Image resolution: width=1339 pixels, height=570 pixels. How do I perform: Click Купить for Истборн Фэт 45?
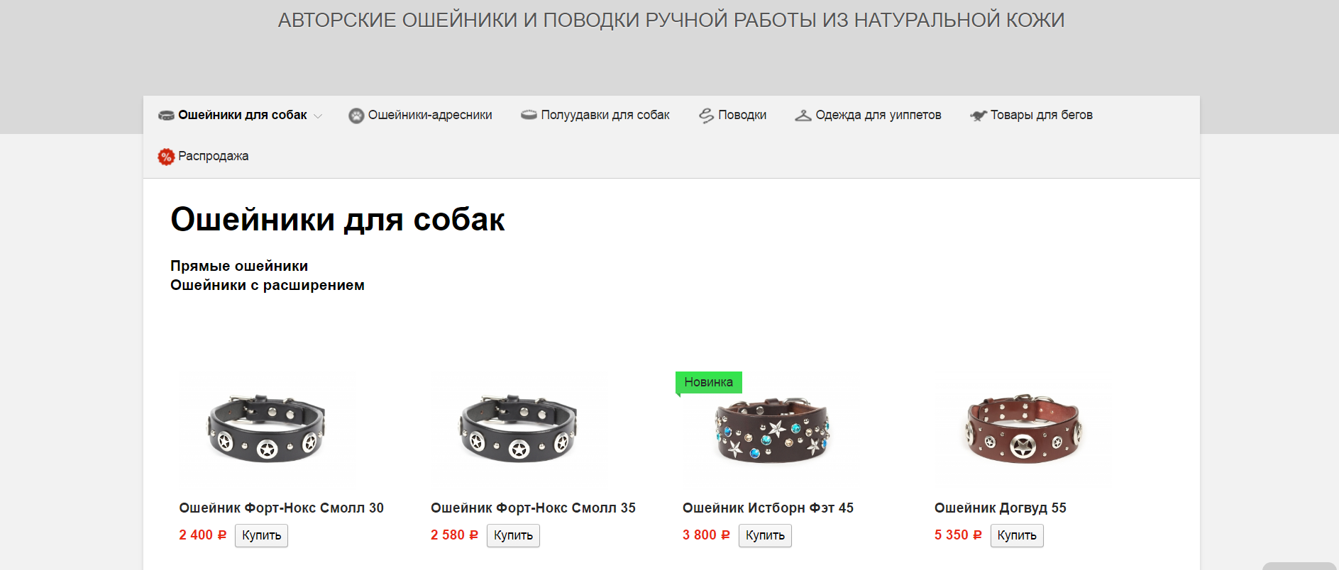pyautogui.click(x=765, y=535)
